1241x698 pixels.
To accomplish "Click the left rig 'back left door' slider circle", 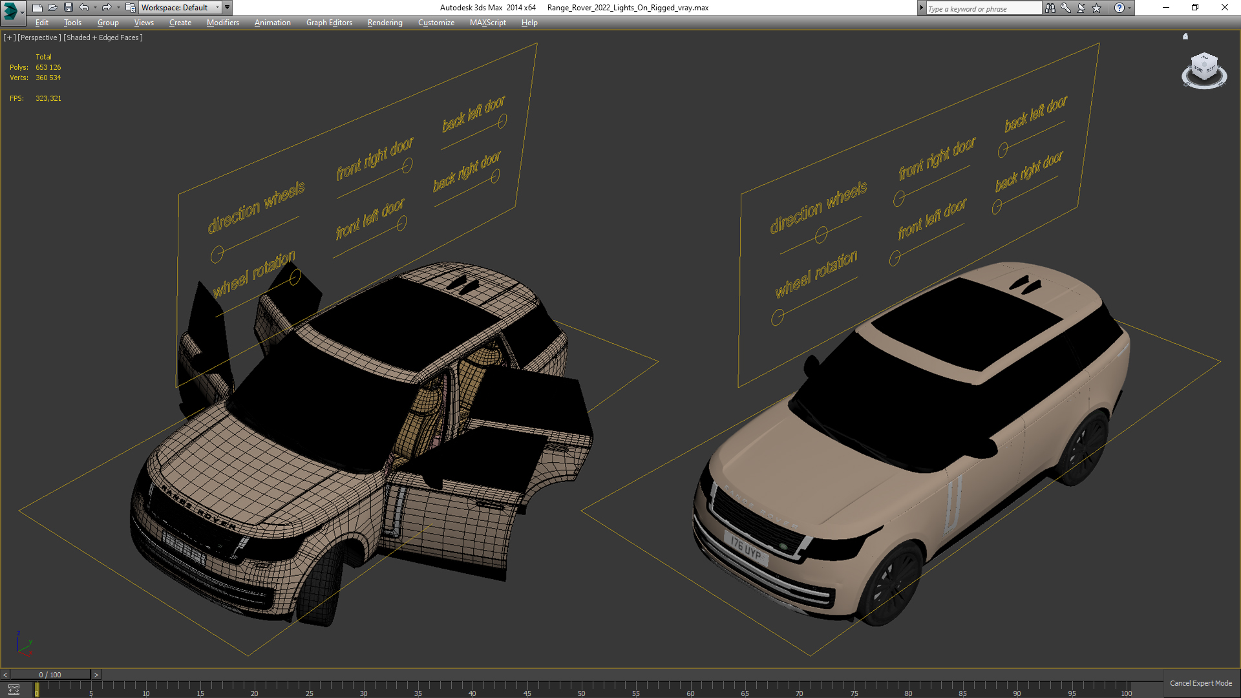I will 502,120.
